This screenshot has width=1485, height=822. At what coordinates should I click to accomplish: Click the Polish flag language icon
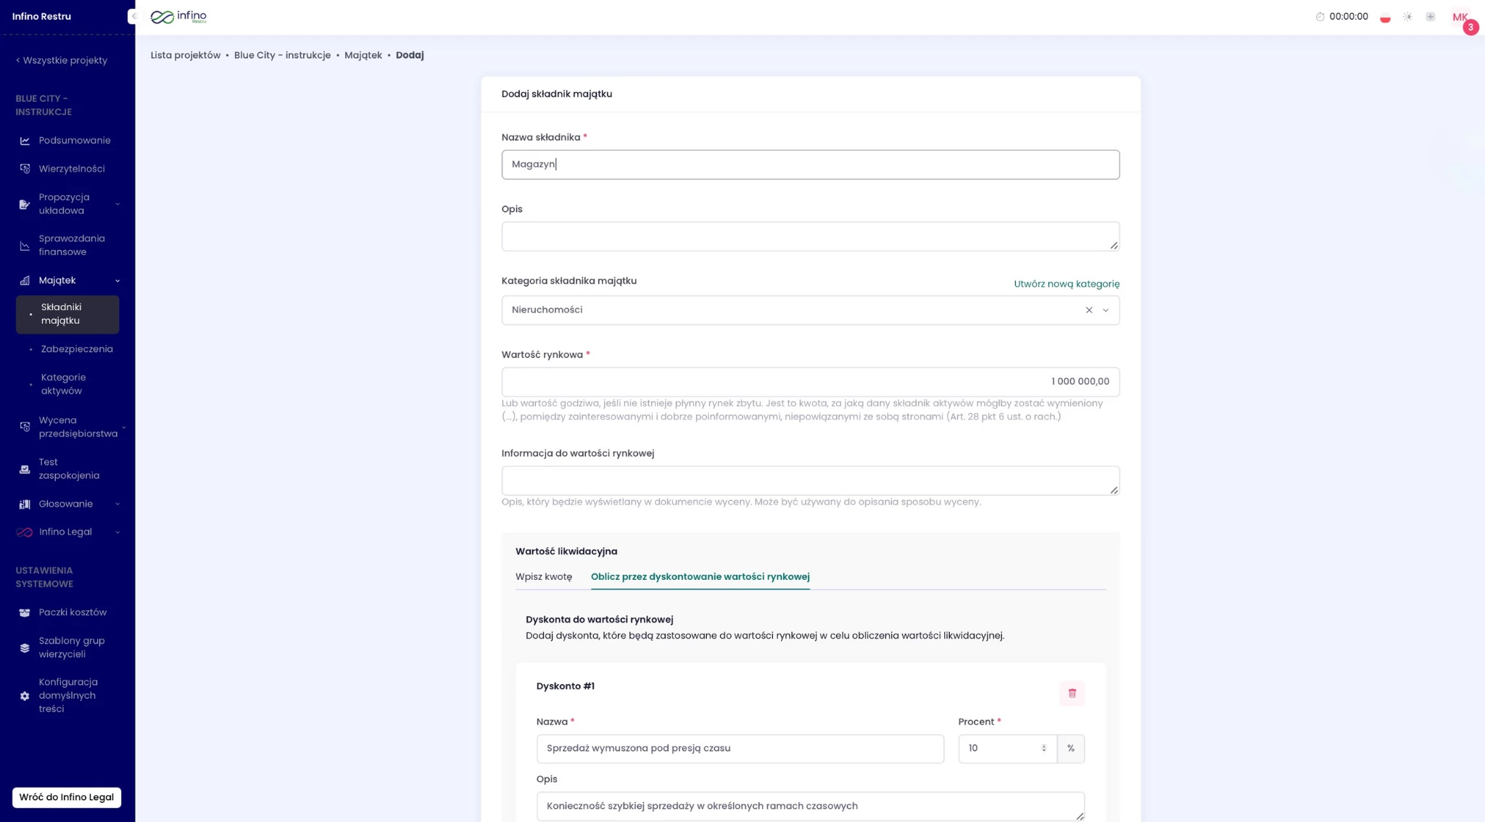pos(1385,17)
